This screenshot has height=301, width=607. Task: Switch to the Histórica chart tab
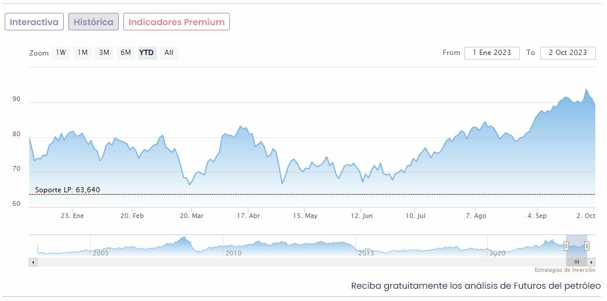click(x=94, y=22)
